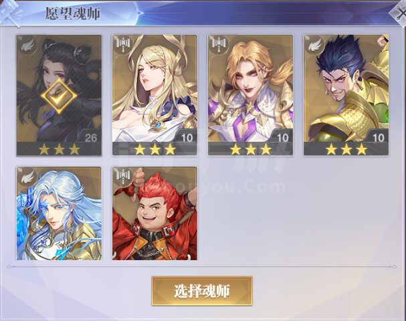Close the 愿望魂师 dialog with X
The width and height of the screenshot is (406, 321).
(400, 13)
